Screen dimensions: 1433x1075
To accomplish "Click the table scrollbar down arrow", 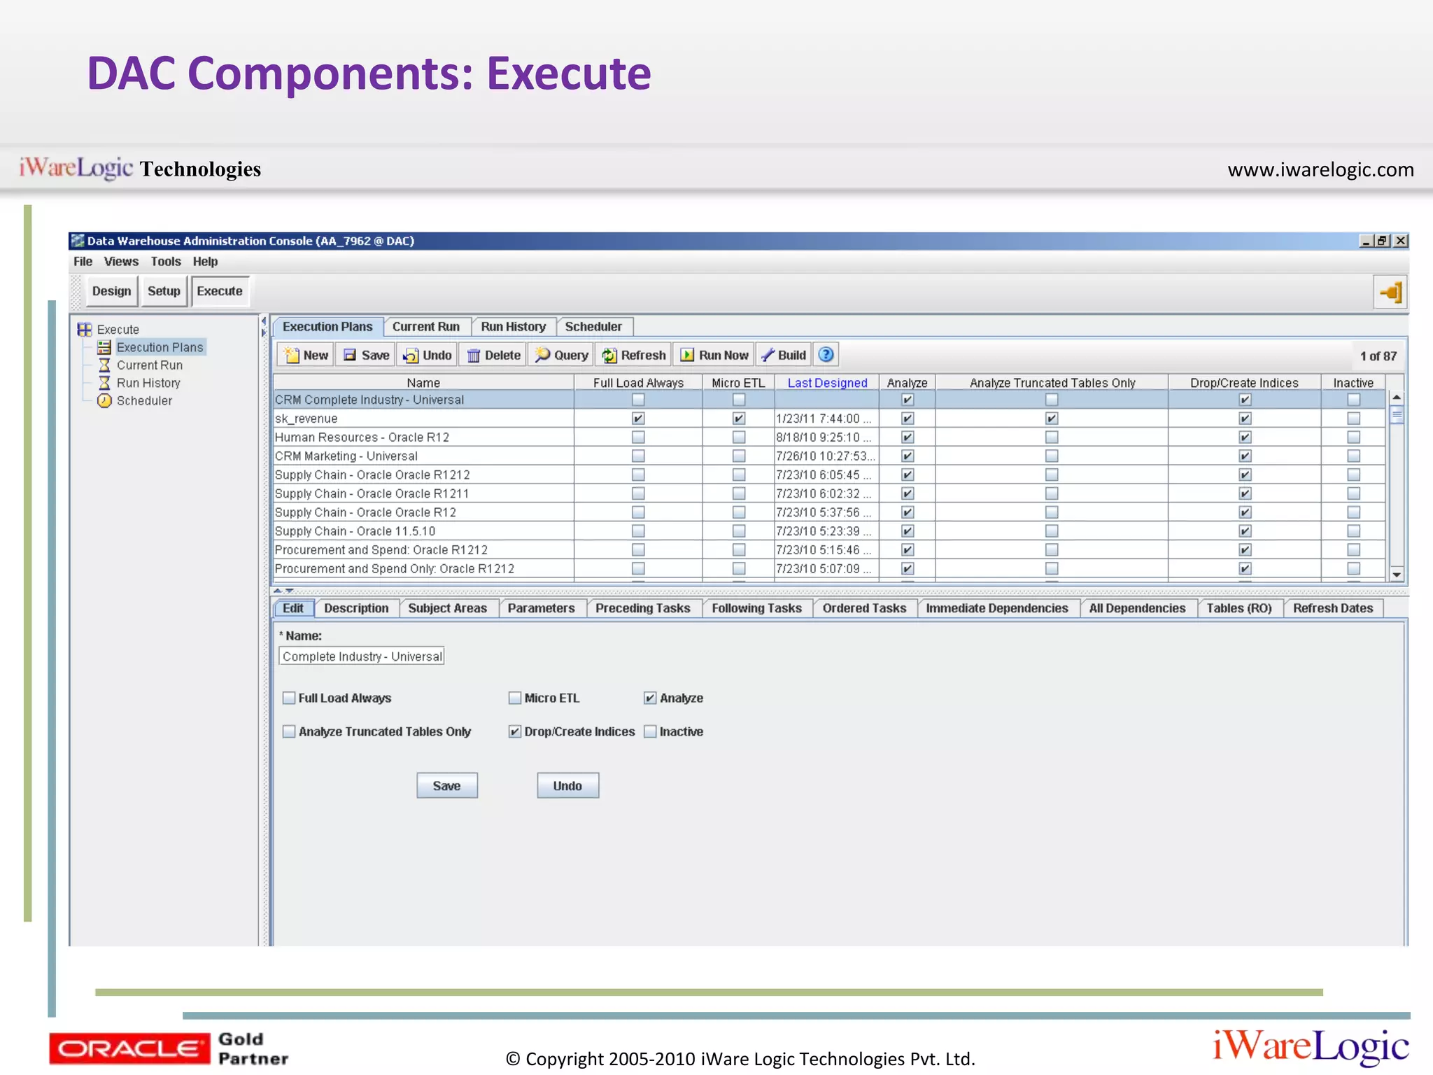I will [x=1397, y=575].
